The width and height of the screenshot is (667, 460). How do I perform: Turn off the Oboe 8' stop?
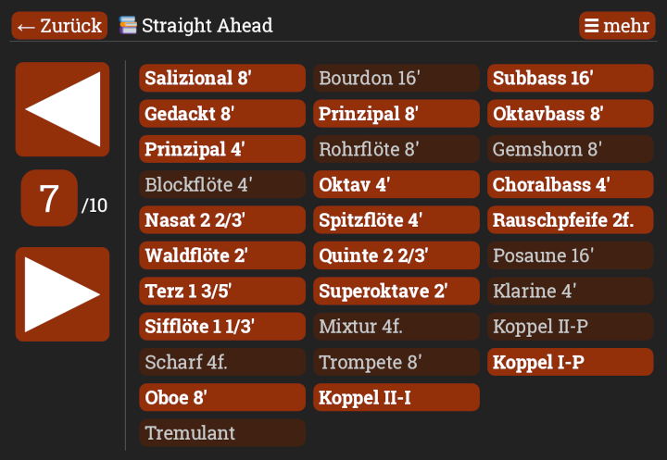222,398
